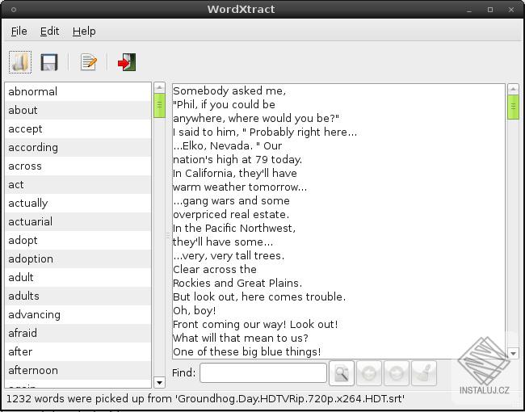
Task: Select the word 'actuarial' in the list
Action: tap(78, 221)
